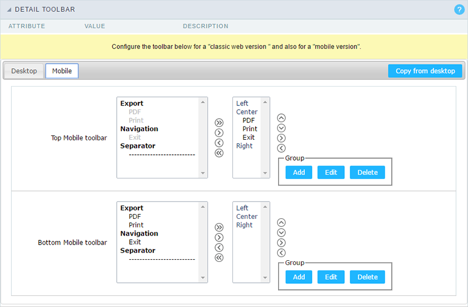The image size is (468, 307).
Task: Click move up arrow icon for Bottom Mobile toolbar
Action: [x=281, y=223]
